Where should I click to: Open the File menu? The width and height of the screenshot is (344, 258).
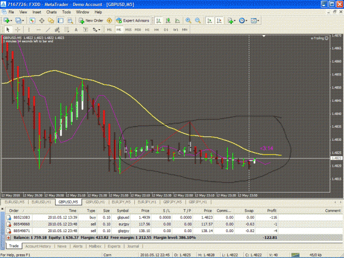coord(11,12)
